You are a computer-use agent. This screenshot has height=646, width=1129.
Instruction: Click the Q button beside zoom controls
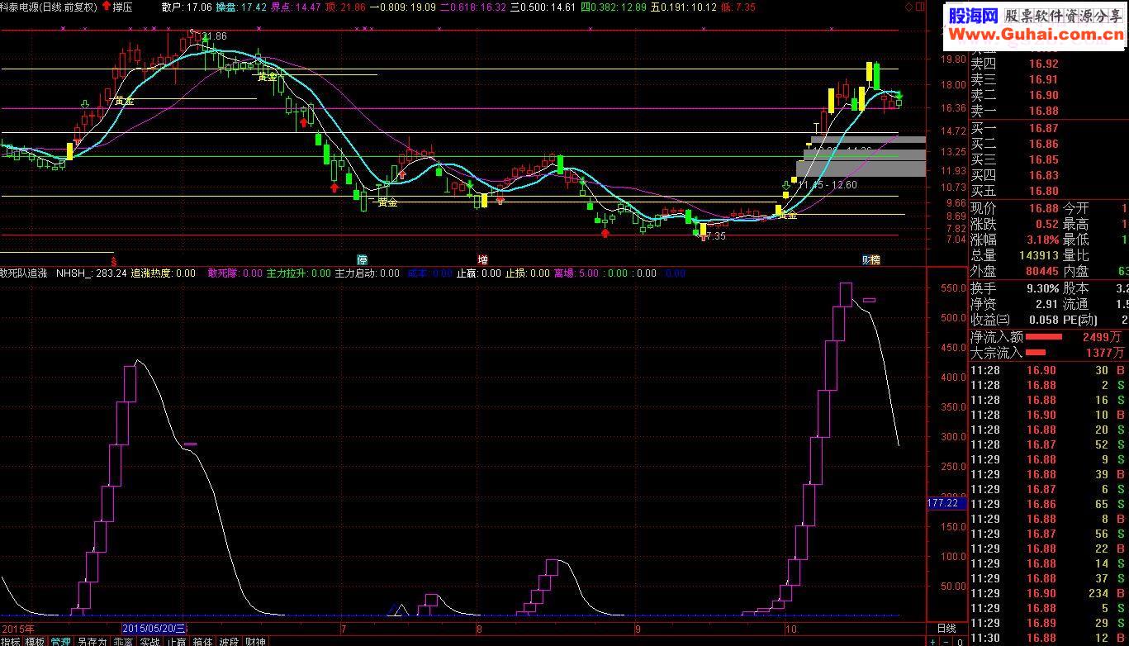point(960,642)
